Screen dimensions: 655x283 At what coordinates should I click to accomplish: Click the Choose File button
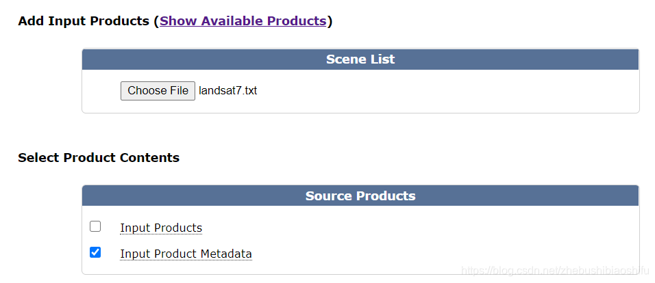pos(158,90)
